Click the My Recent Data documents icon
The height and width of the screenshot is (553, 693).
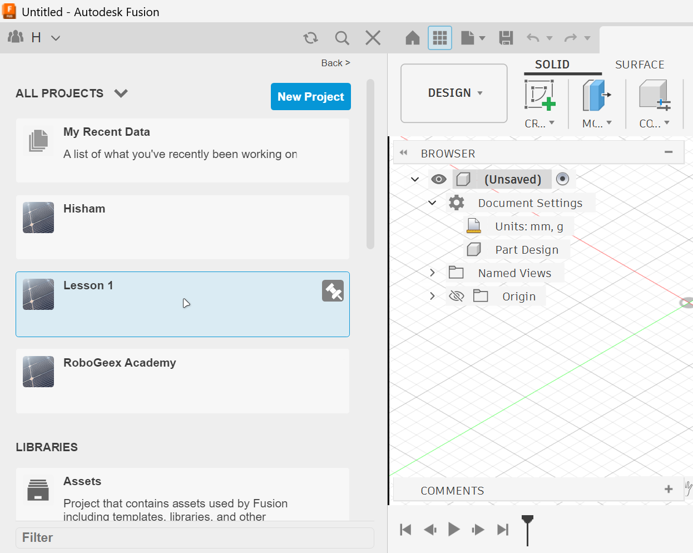coord(38,141)
